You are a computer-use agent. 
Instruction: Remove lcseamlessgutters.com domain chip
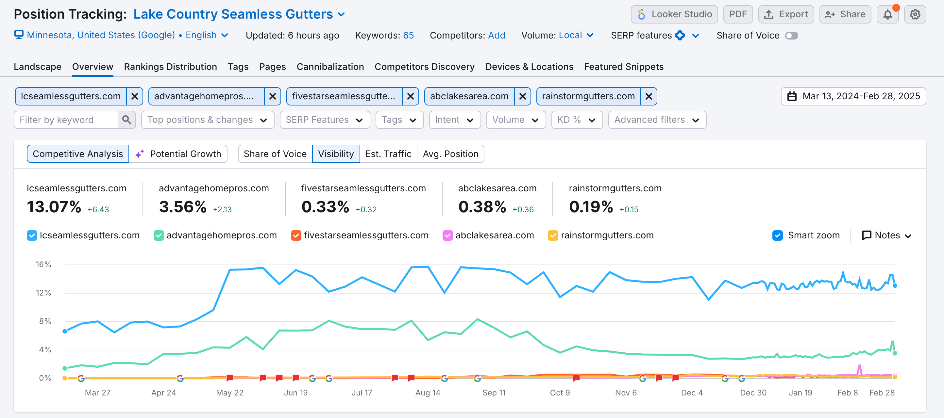pyautogui.click(x=134, y=96)
